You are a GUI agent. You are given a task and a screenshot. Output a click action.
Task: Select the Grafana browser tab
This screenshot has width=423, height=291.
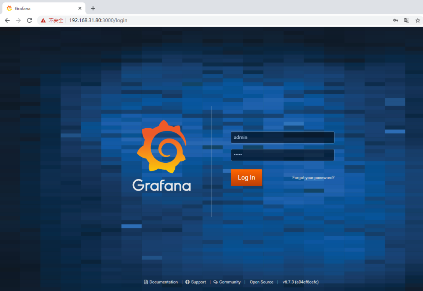pos(44,8)
